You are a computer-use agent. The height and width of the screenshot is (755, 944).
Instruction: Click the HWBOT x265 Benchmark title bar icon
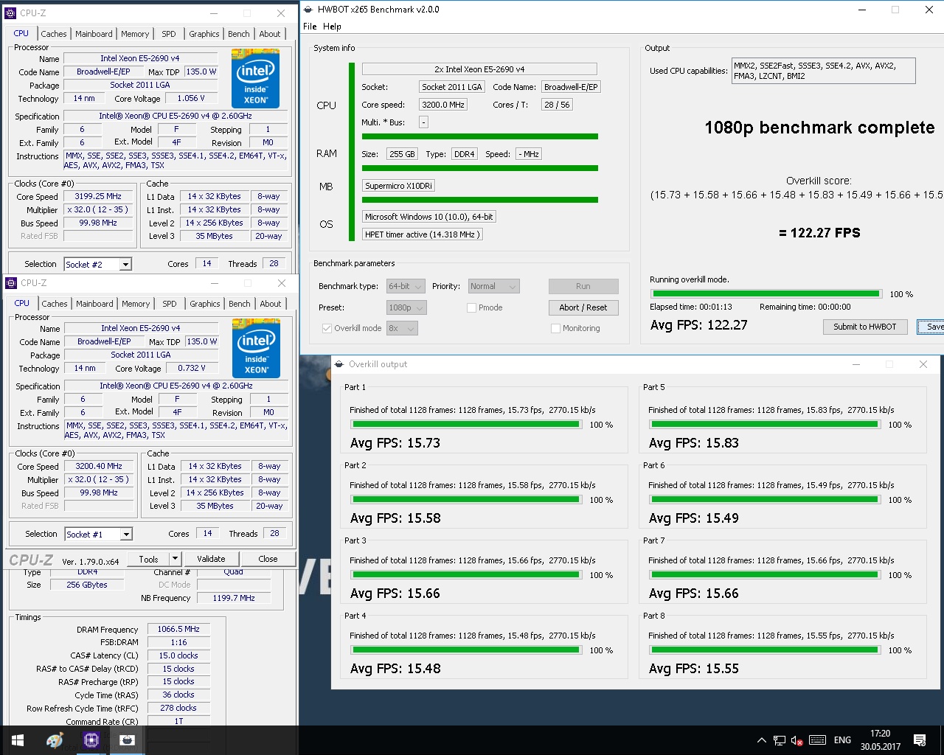[308, 10]
